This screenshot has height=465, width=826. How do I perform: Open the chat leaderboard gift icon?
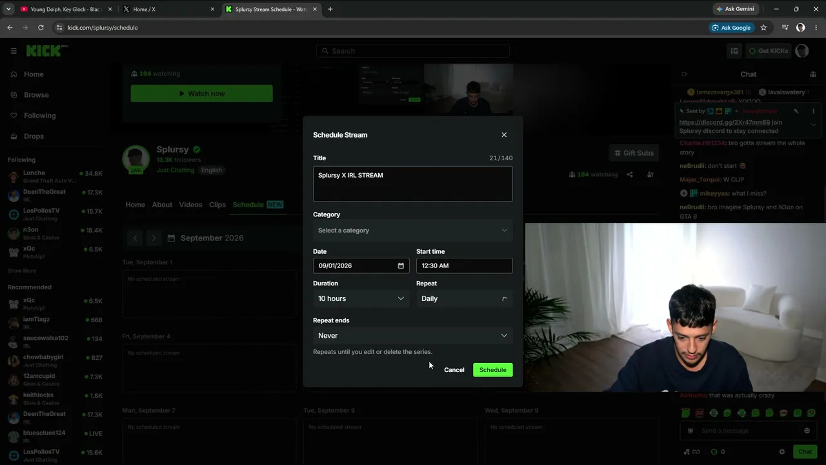point(813,74)
